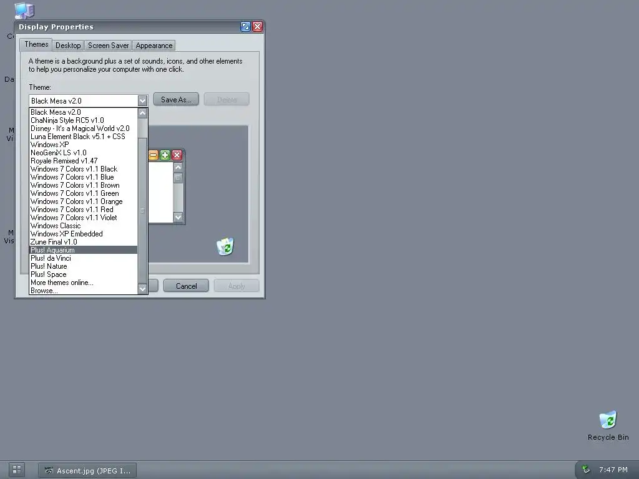Select the Windows Classic theme
The image size is (639, 479).
pyautogui.click(x=84, y=226)
